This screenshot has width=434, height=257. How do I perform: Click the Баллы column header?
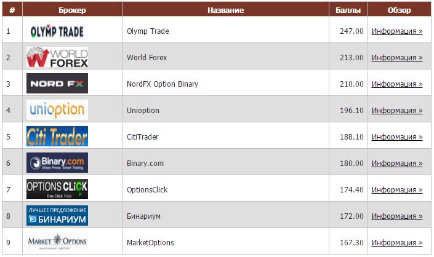[348, 10]
